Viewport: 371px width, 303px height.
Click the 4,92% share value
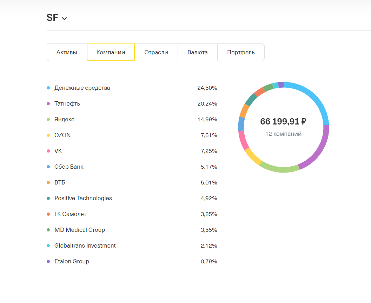[x=209, y=198]
